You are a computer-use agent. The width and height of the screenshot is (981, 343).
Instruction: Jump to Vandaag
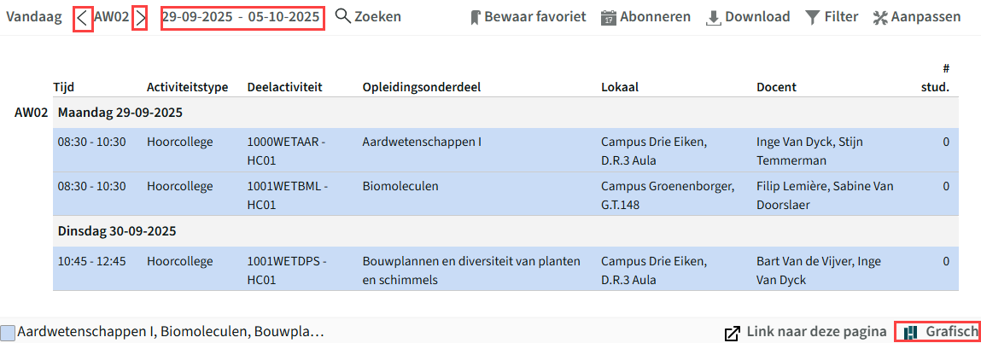(34, 17)
